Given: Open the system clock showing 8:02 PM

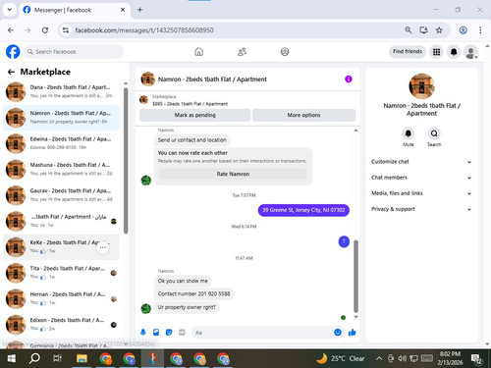Looking at the screenshot, I should [x=450, y=358].
